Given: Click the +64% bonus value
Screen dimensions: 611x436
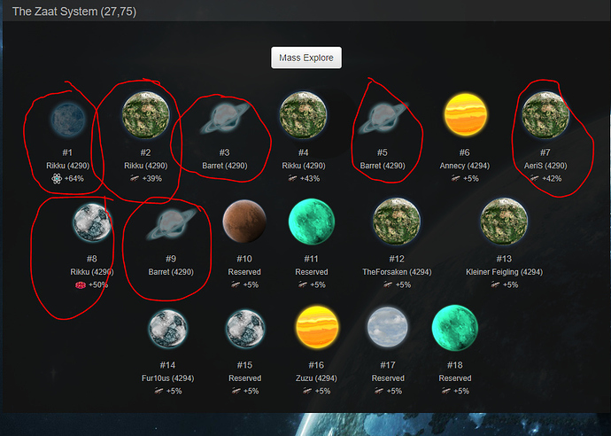Looking at the screenshot, I should click(x=74, y=179).
